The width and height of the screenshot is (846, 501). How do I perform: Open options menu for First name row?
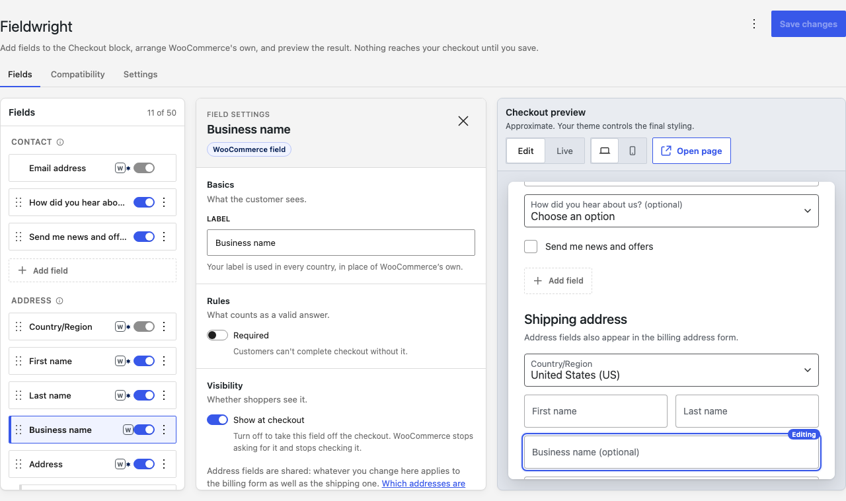click(165, 361)
